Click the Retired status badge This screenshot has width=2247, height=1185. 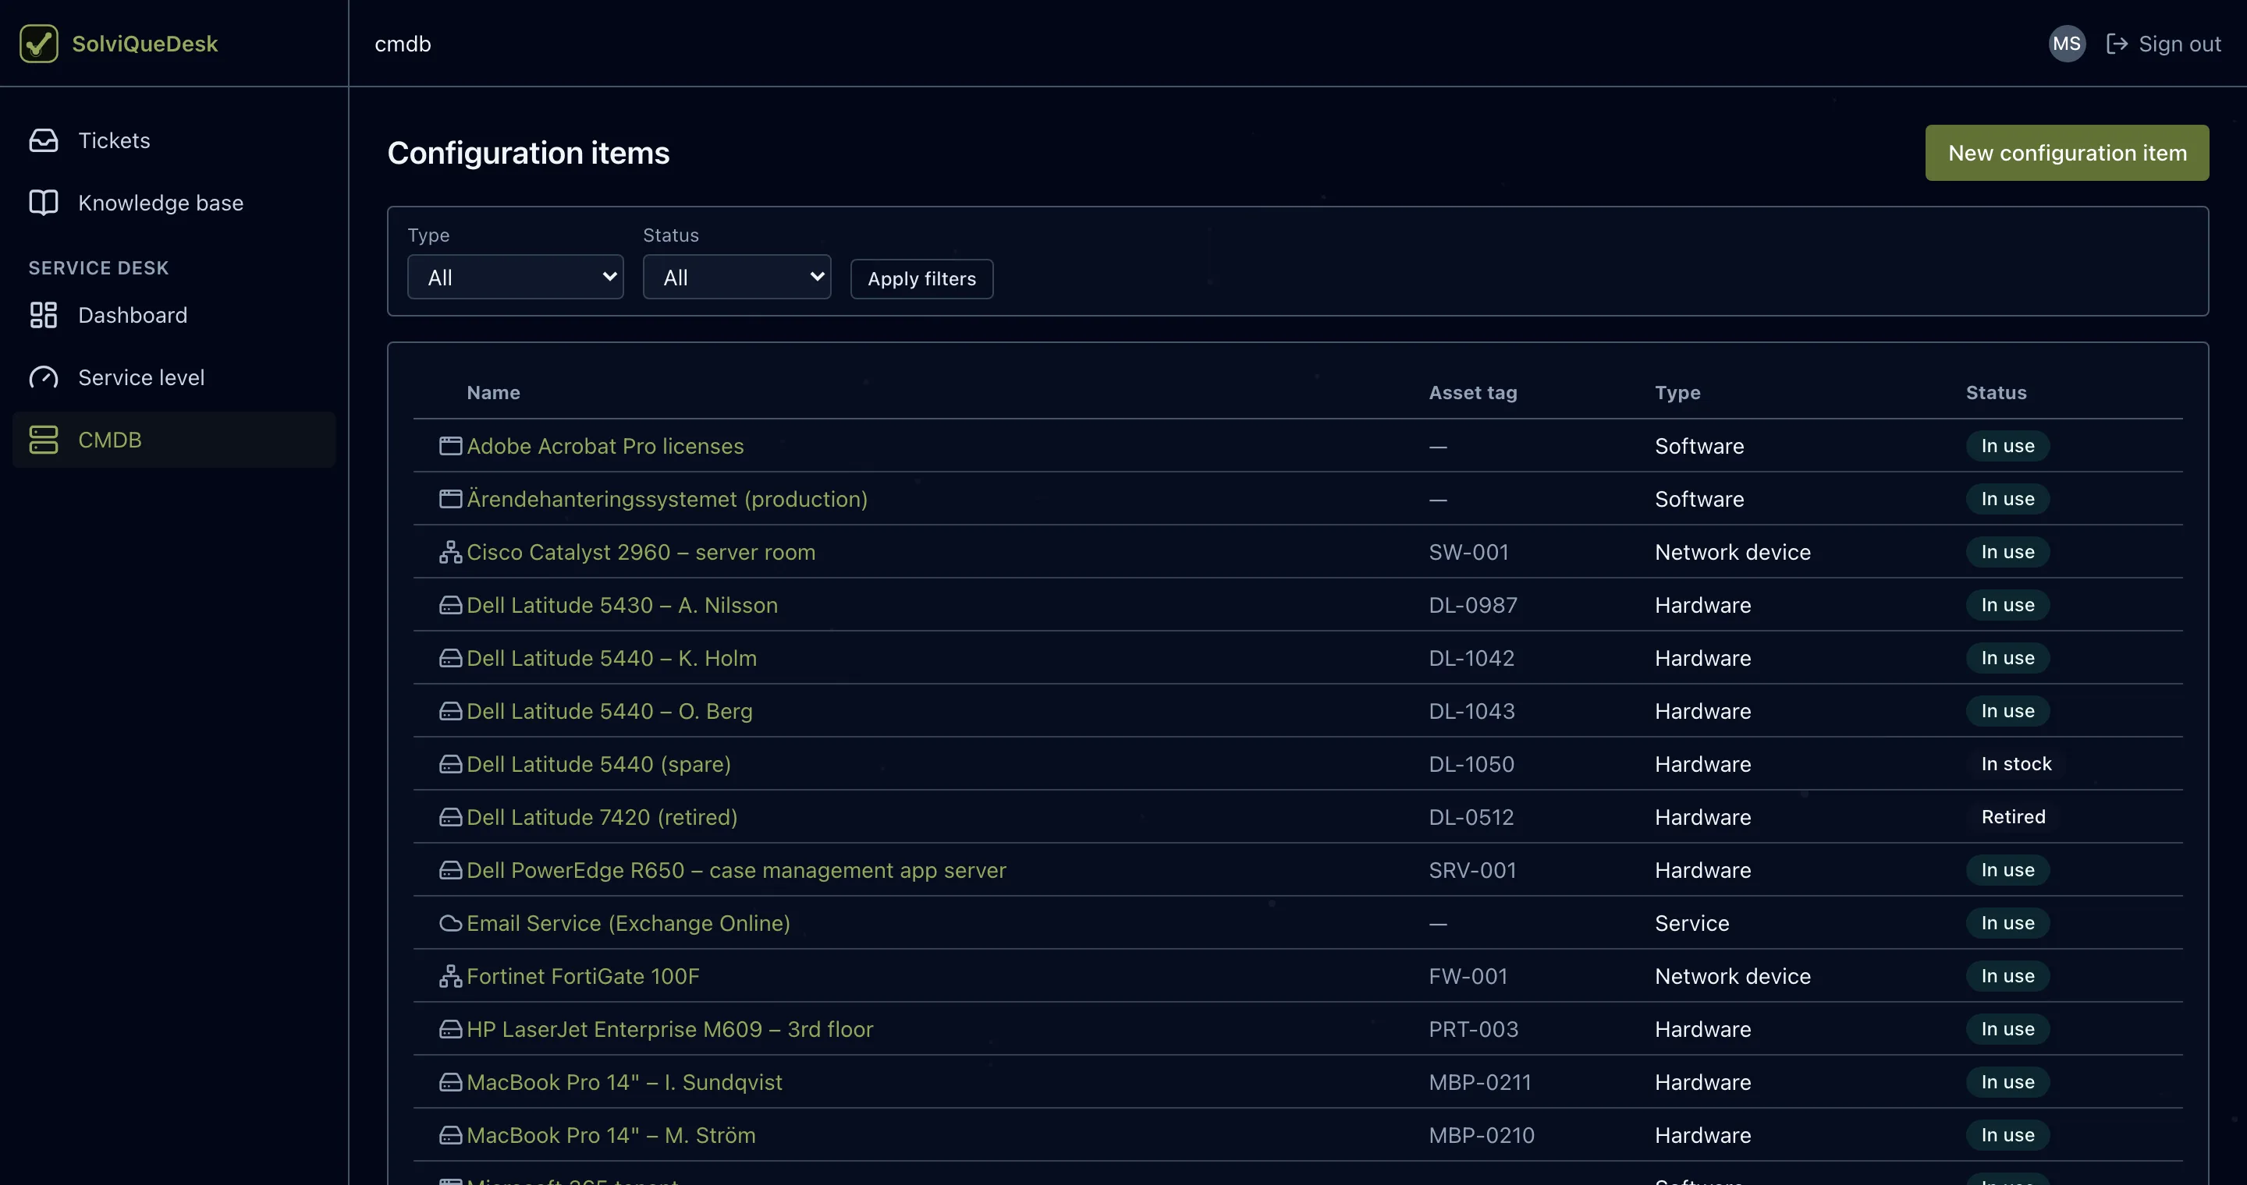tap(2013, 817)
